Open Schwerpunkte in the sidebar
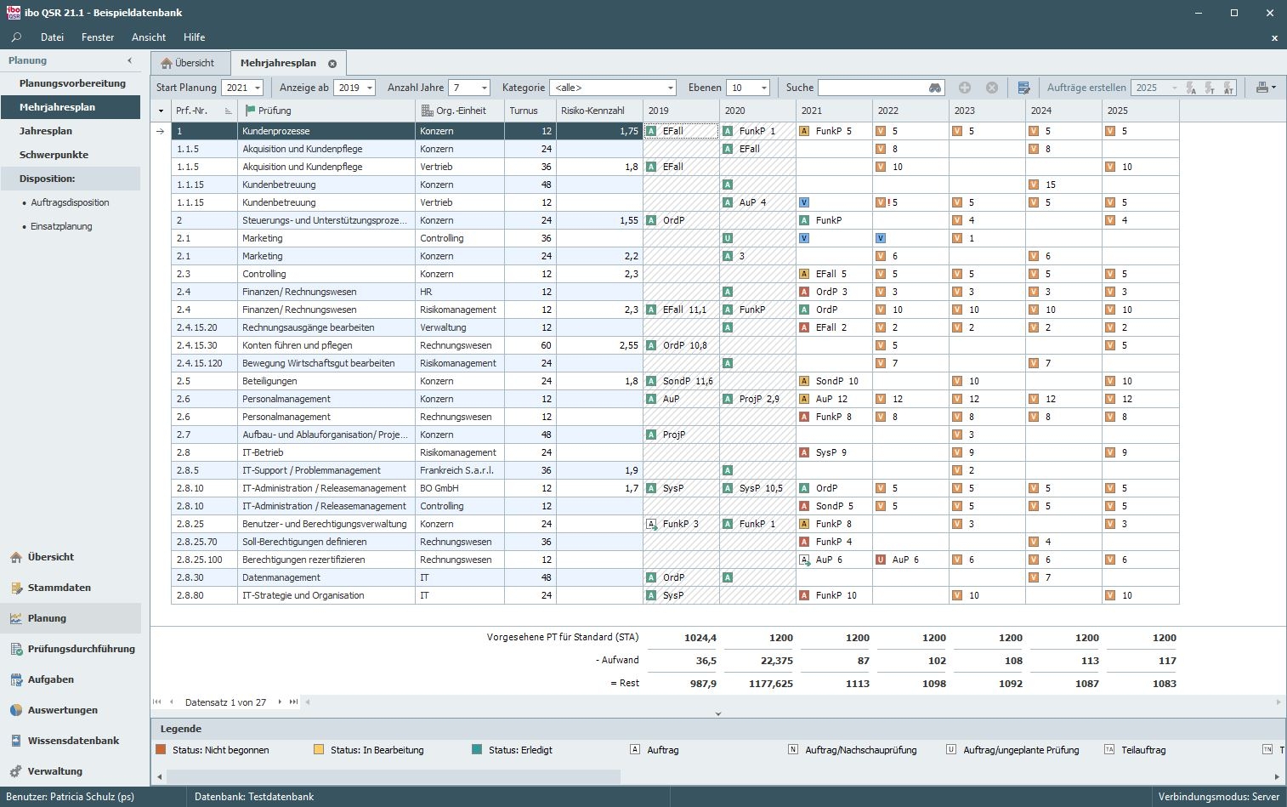This screenshot has height=807, width=1287. [54, 155]
